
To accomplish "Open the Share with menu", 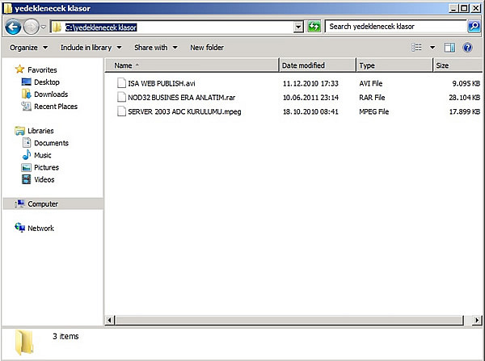I will 156,48.
